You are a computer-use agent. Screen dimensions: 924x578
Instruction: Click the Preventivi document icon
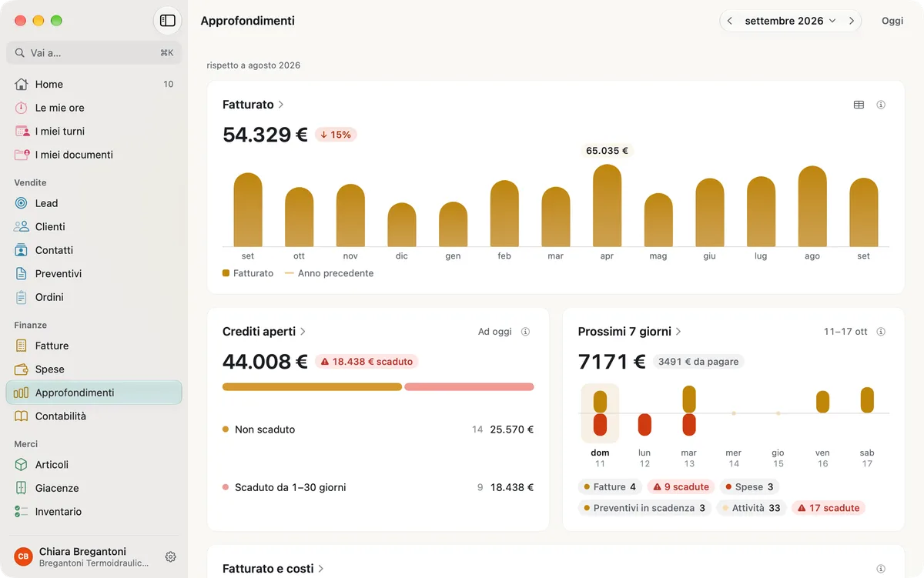point(22,273)
